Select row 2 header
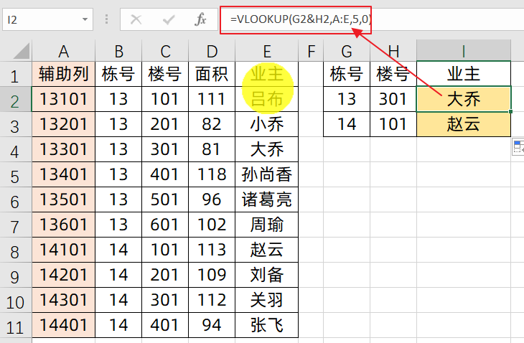The image size is (524, 343). (15, 99)
